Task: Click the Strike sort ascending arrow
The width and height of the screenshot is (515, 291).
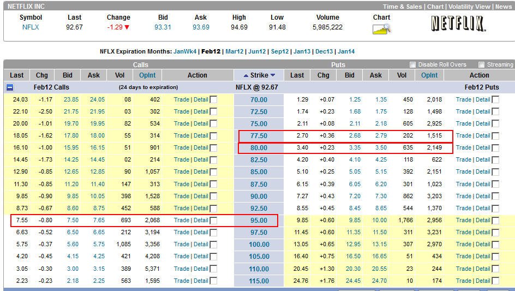Action: click(246, 76)
